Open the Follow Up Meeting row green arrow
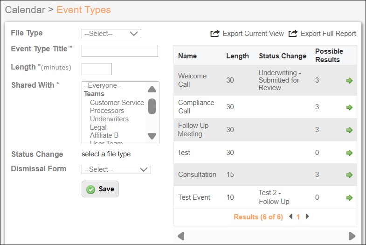The width and height of the screenshot is (366, 245). [349, 130]
